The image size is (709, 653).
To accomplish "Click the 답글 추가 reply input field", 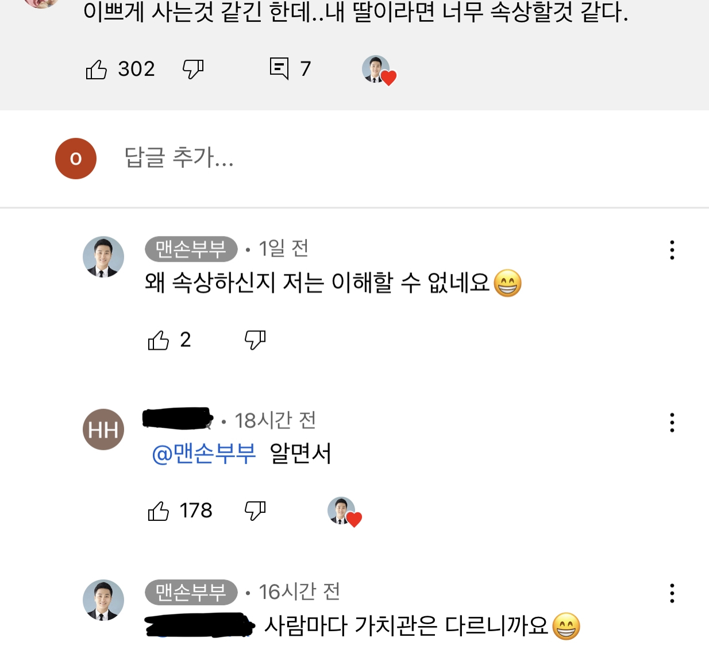I will [178, 159].
